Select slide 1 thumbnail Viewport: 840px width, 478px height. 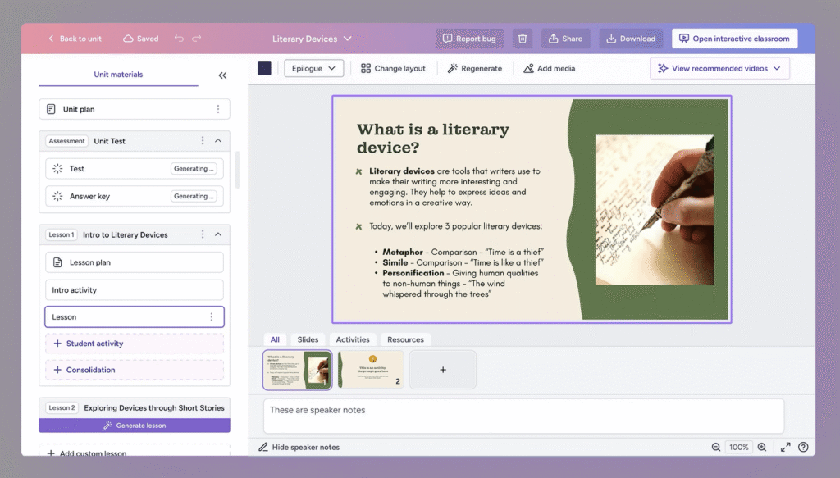(297, 370)
